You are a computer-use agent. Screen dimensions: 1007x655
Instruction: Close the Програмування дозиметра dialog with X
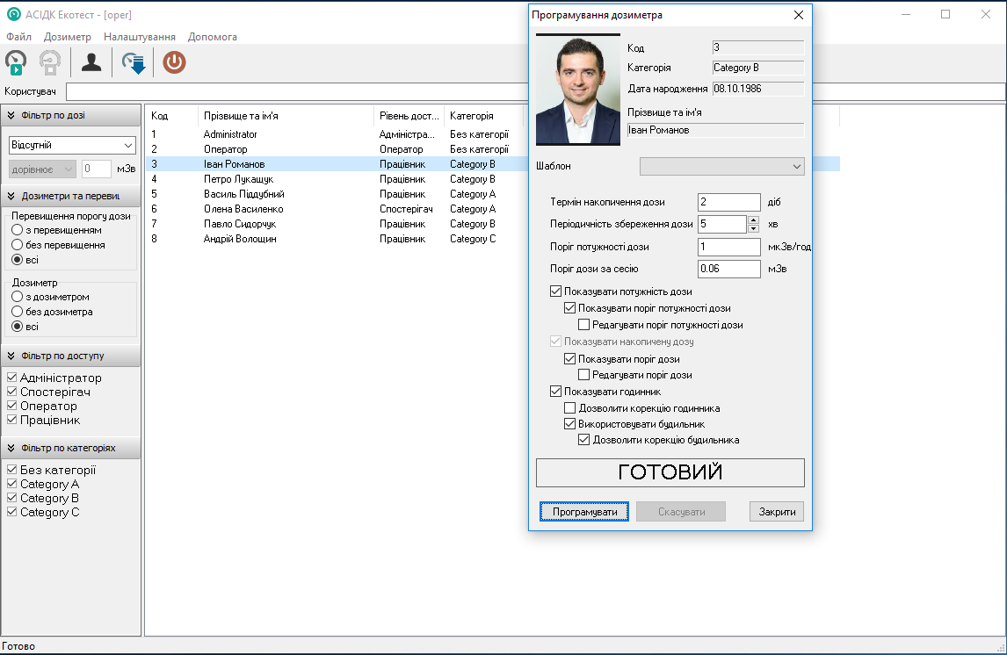click(x=798, y=15)
